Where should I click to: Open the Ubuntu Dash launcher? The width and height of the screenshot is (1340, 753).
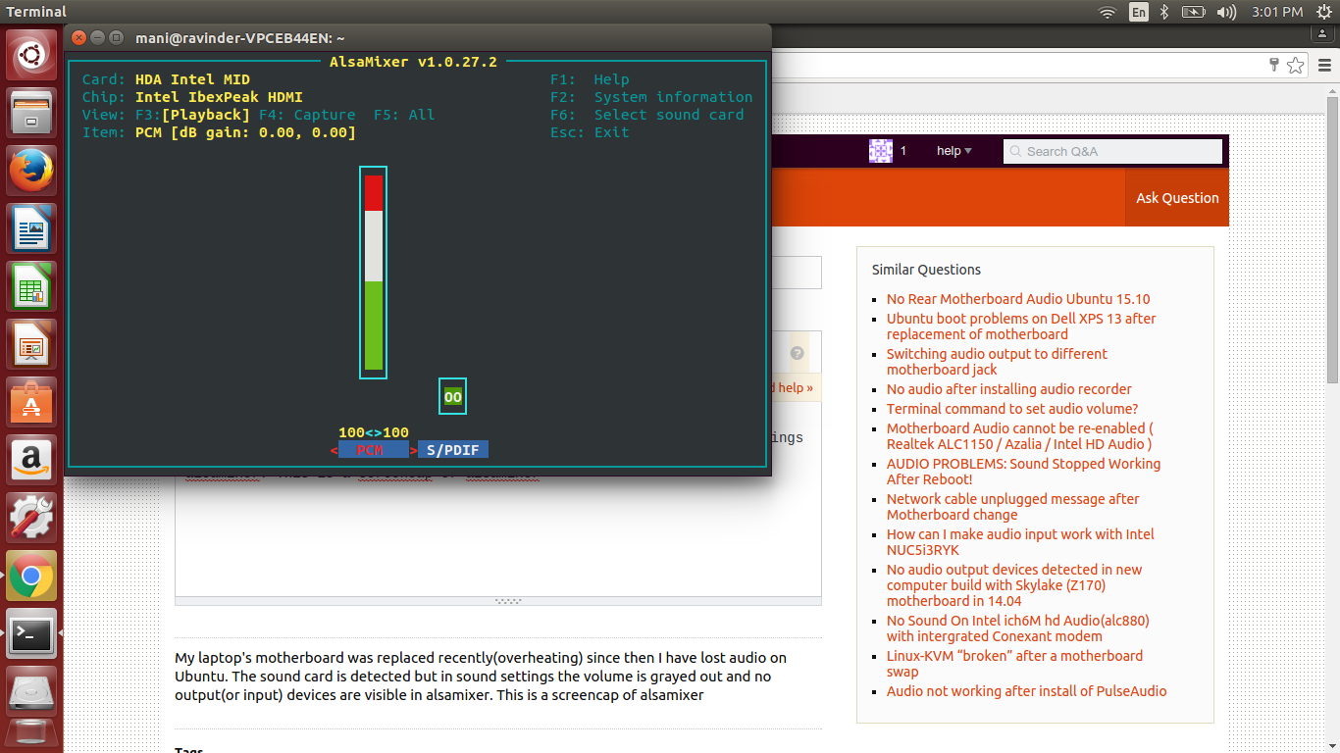coord(31,57)
